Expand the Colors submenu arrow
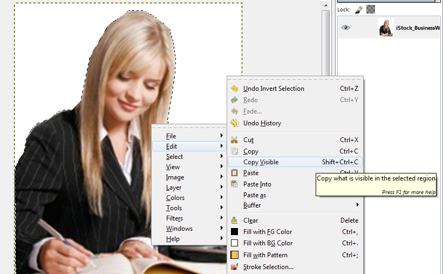The width and height of the screenshot is (443, 274). tap(222, 197)
